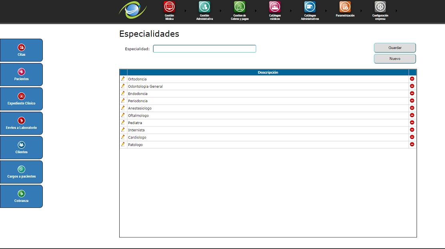
Task: Open Expediente Clínico from the sidebar
Action: [21, 99]
